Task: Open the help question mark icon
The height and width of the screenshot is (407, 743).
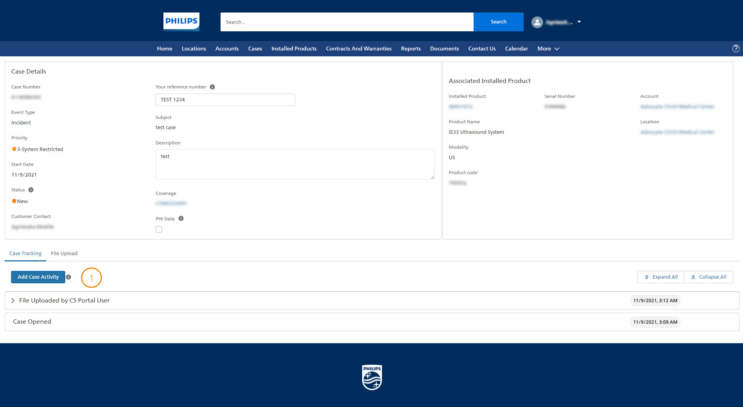Action: 736,49
